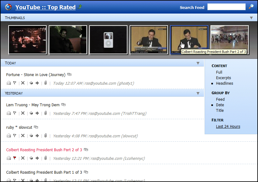Open Lam Truong - May Trong Dem in new window icon
This screenshot has height=182, width=258.
(63, 105)
